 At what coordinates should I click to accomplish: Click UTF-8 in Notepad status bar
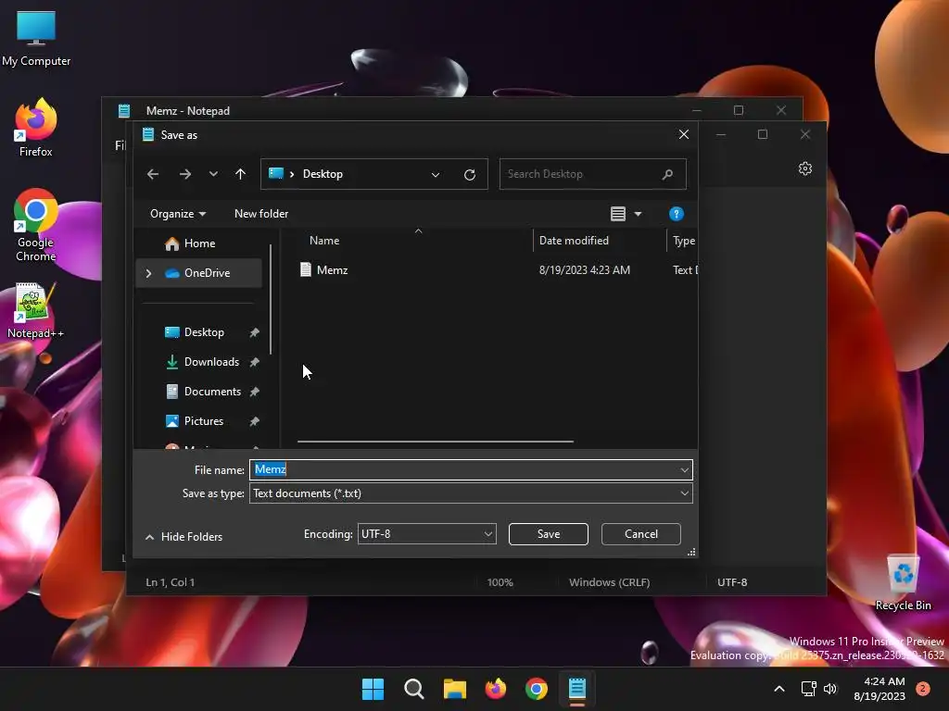[x=732, y=582]
